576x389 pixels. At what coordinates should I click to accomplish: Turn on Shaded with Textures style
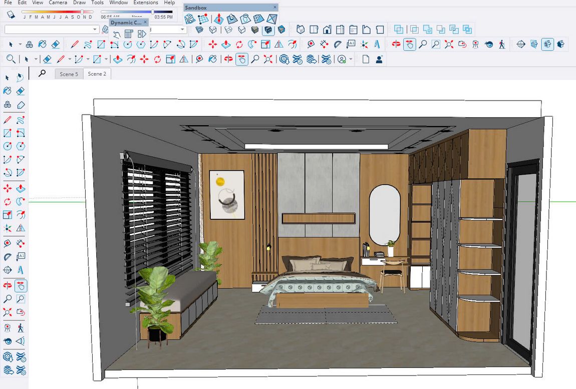(547, 44)
